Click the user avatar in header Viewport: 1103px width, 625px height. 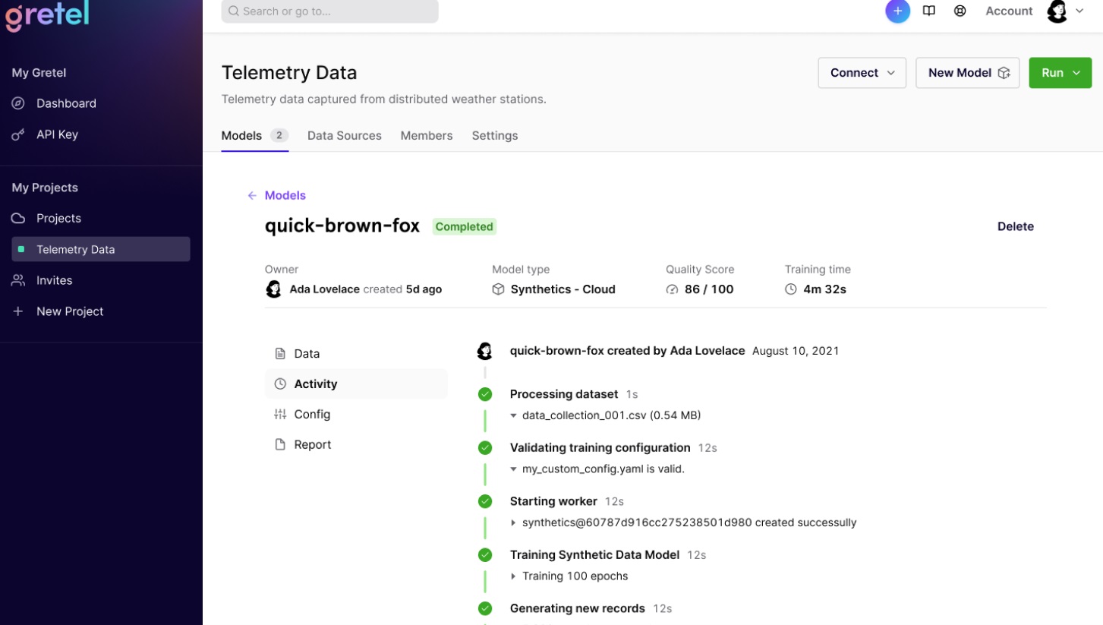(x=1057, y=11)
